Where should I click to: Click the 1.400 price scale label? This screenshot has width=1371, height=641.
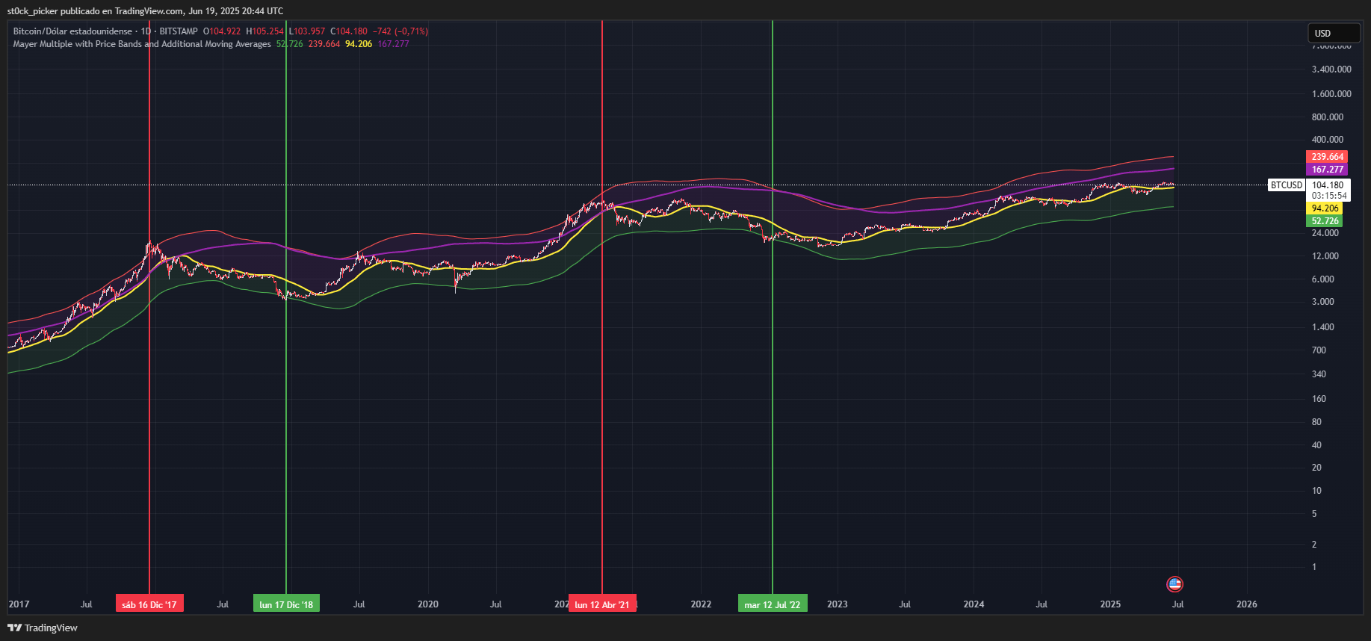[x=1323, y=327]
